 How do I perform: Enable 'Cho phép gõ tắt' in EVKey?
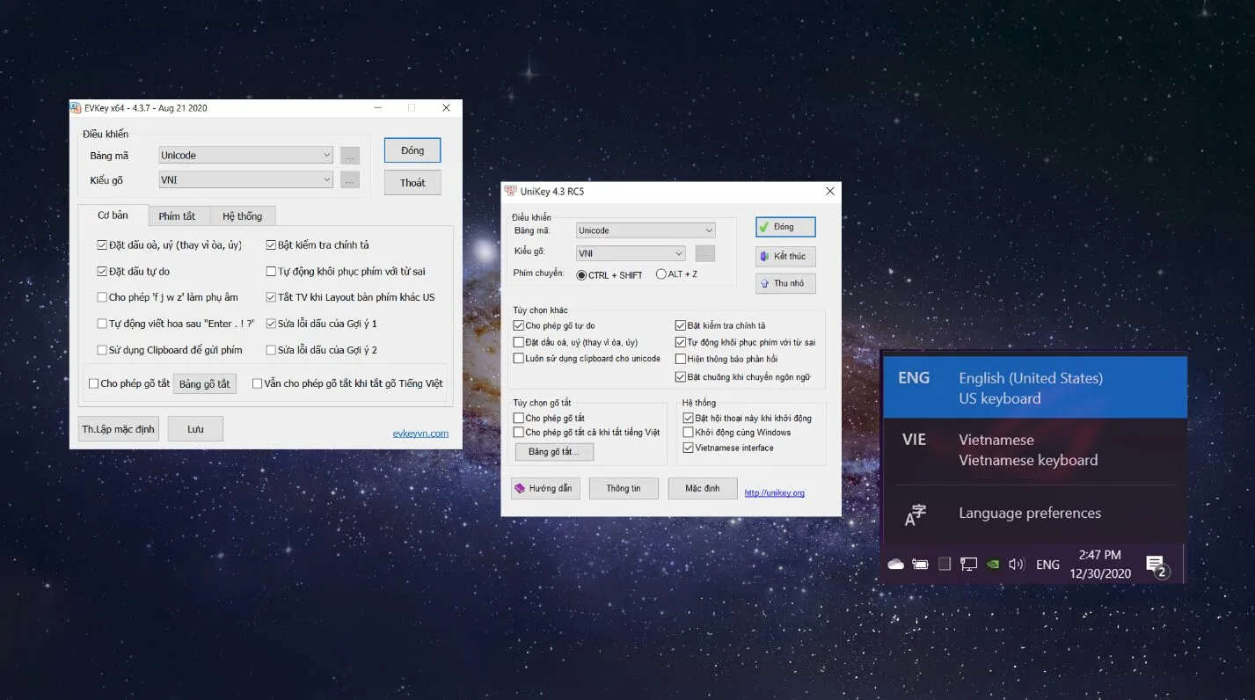[x=93, y=383]
